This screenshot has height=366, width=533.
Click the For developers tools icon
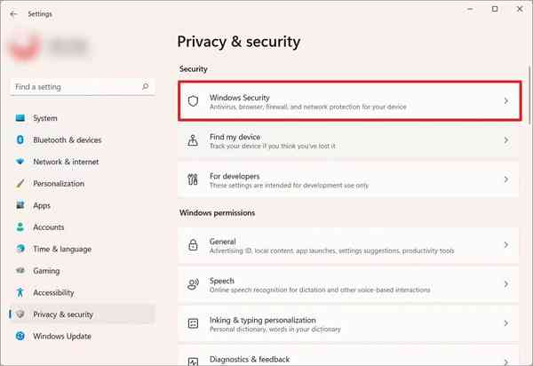[x=193, y=179]
